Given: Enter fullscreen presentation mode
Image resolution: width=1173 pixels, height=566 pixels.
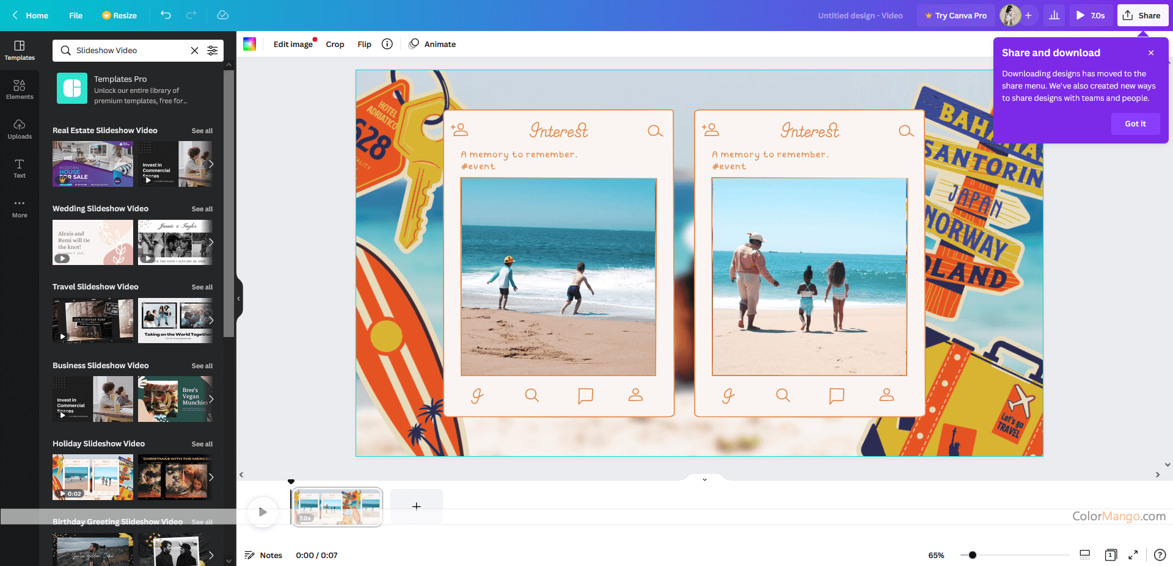Looking at the screenshot, I should (x=1133, y=555).
